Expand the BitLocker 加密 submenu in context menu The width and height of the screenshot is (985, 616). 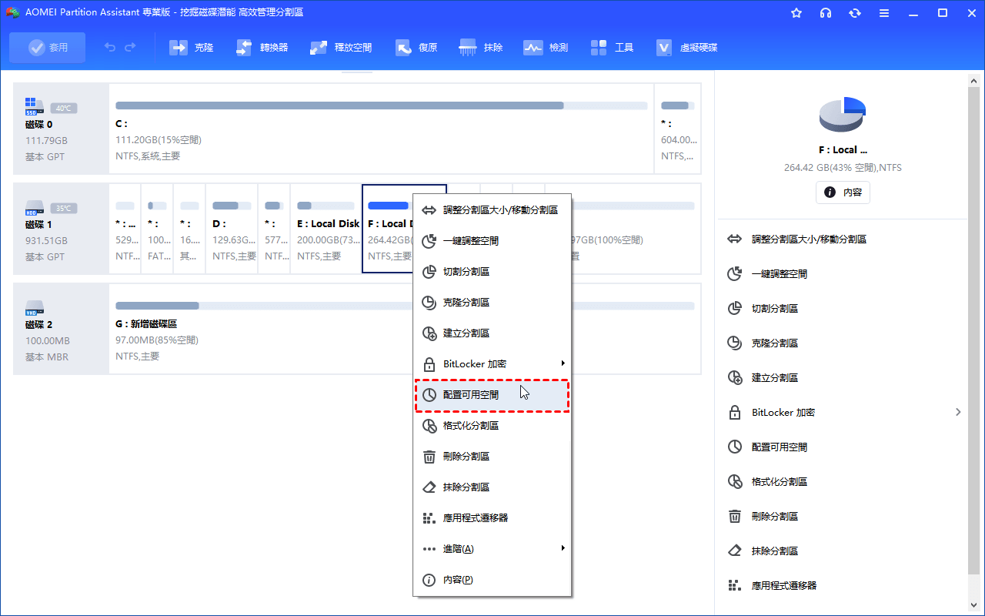coord(563,363)
